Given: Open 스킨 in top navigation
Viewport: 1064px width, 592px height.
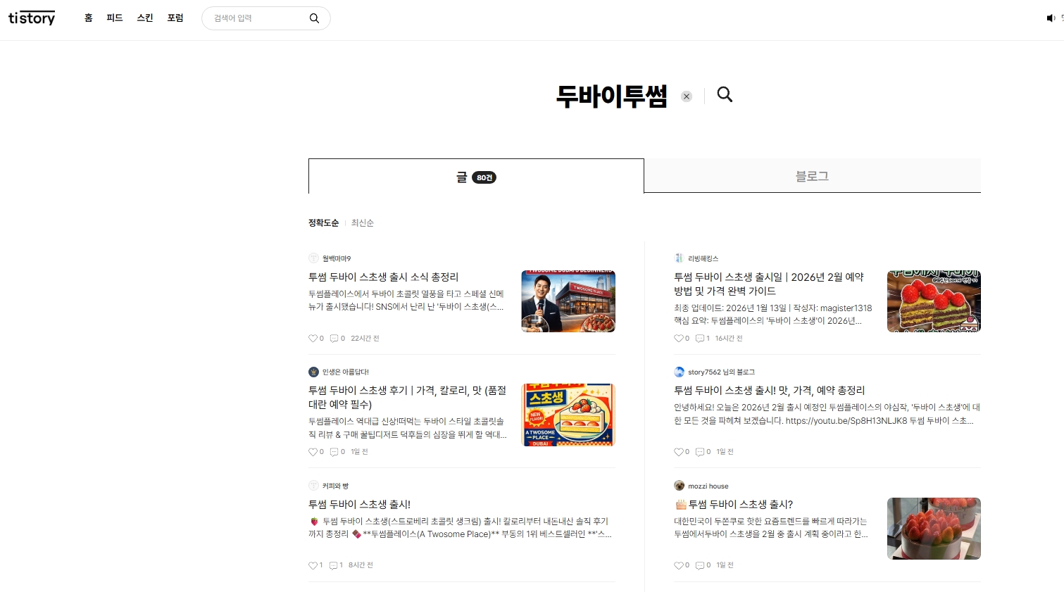Looking at the screenshot, I should [x=145, y=18].
